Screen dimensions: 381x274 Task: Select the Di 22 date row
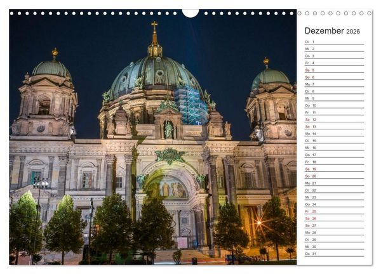coord(335,190)
